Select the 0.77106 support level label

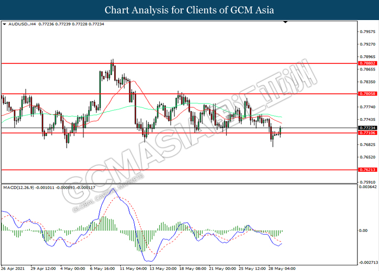[x=368, y=133]
